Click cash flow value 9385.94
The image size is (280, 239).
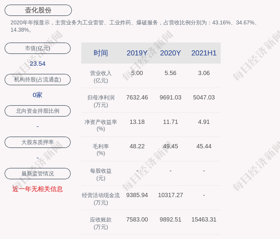click(x=137, y=195)
